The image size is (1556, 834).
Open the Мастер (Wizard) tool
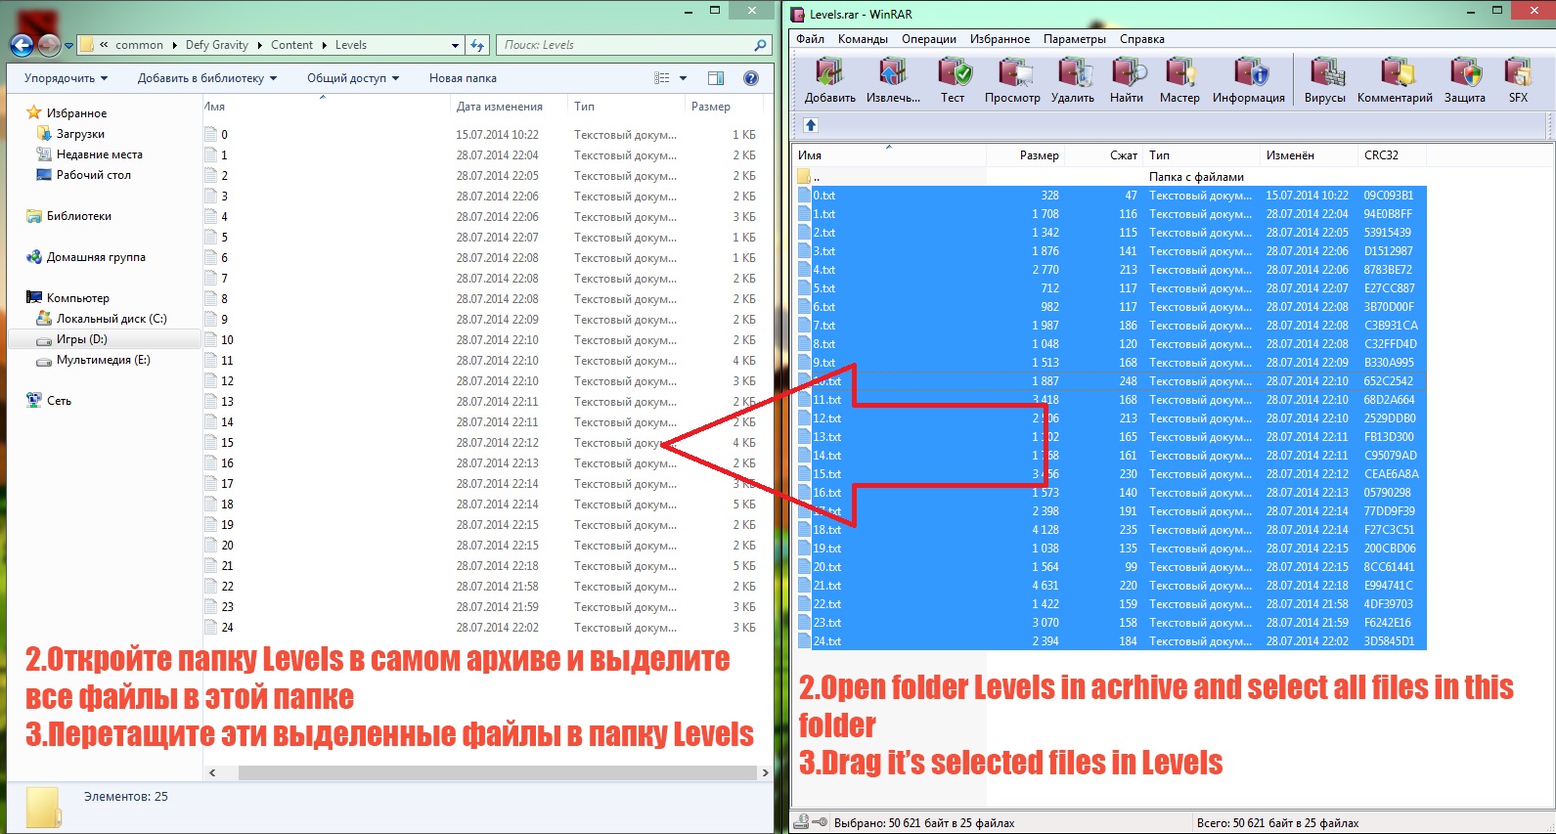1179,79
